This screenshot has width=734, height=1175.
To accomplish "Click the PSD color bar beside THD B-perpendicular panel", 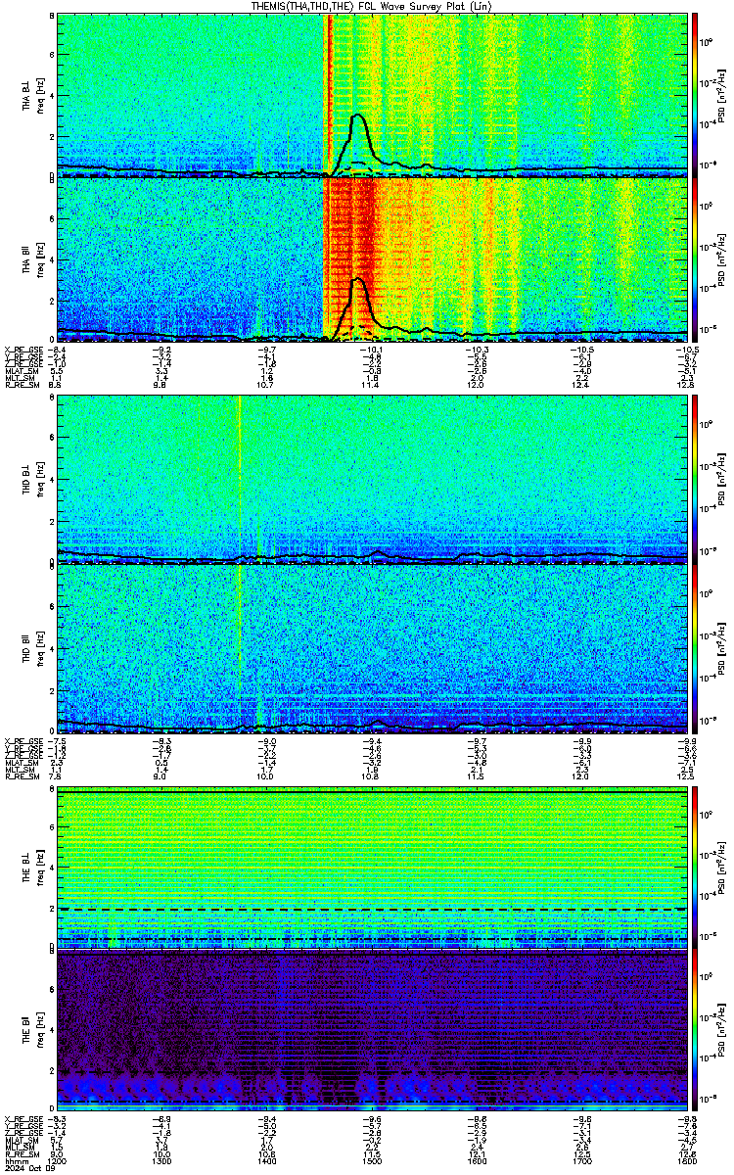I will [x=696, y=480].
